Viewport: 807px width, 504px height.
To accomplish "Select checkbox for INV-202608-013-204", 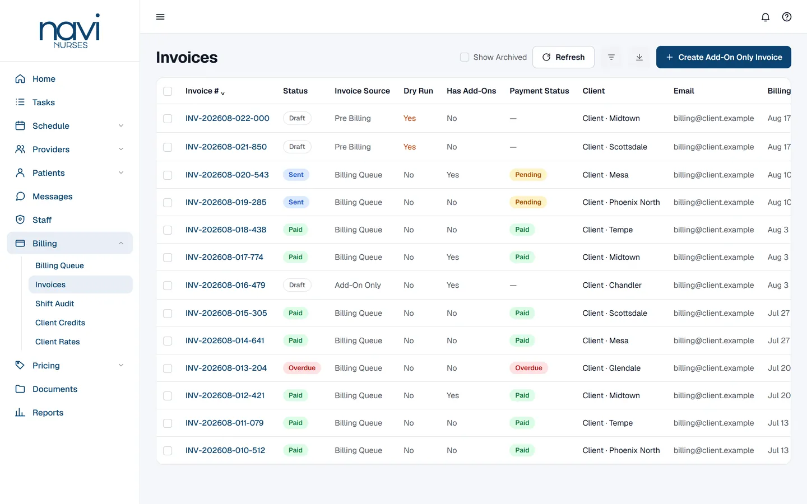I will [x=168, y=368].
